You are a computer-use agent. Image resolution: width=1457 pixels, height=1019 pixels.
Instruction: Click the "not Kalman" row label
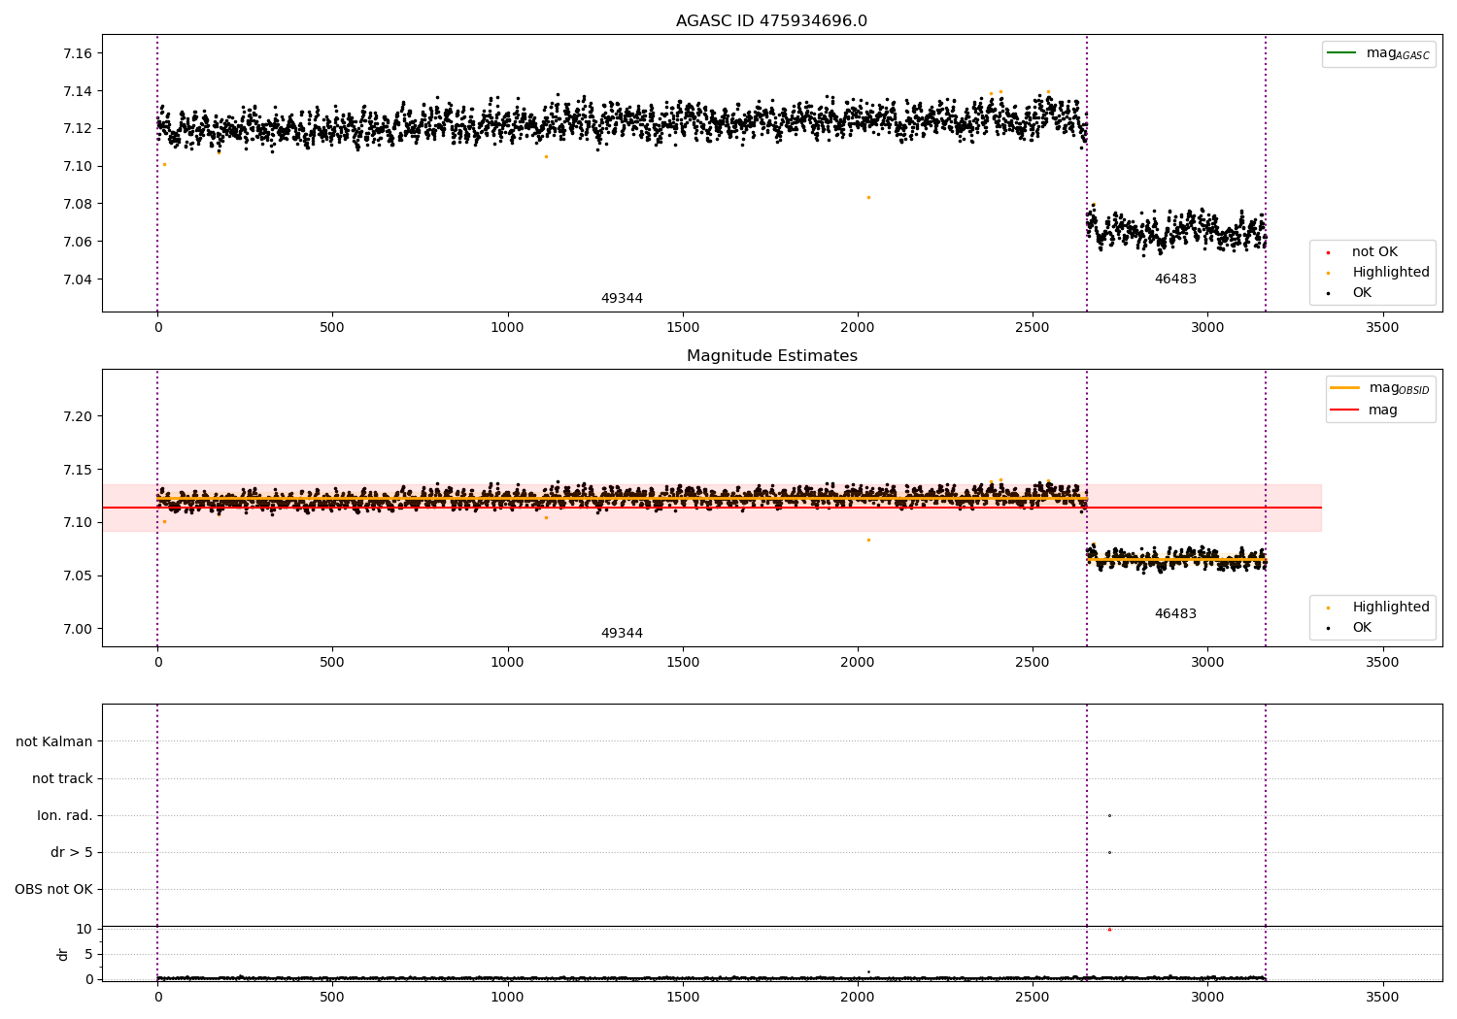54,741
